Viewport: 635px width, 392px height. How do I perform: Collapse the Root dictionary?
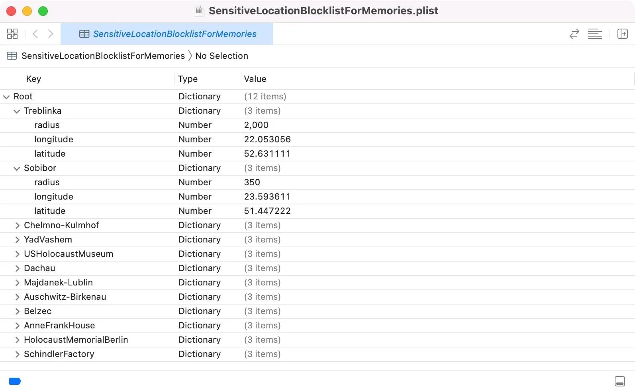6,97
